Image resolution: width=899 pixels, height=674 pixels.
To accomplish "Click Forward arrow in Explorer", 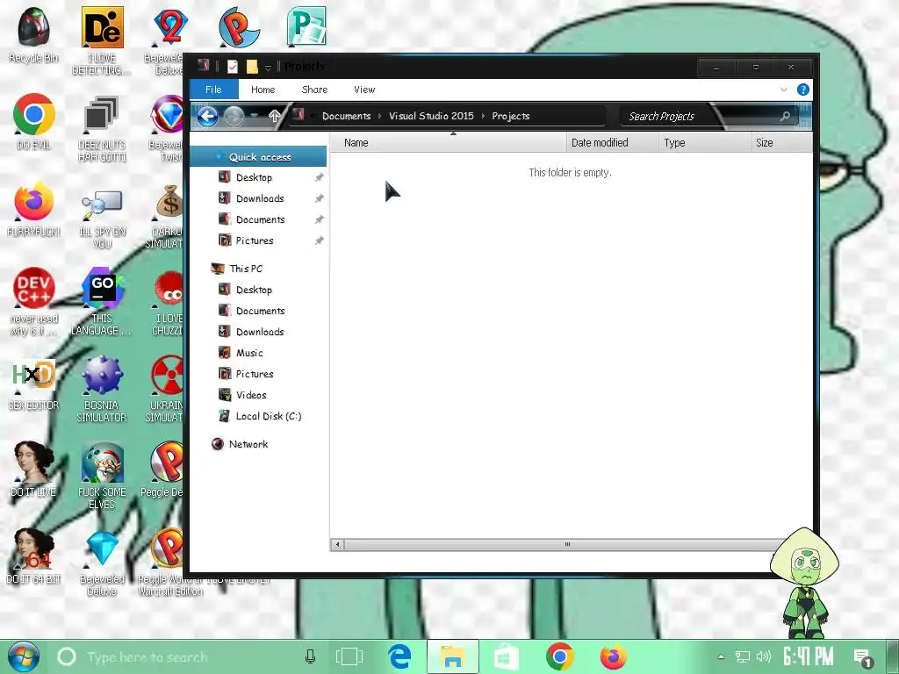I will (234, 117).
